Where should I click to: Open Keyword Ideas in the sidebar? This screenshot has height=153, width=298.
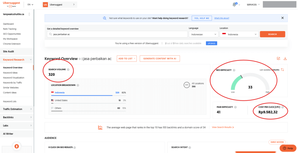coord(10,73)
